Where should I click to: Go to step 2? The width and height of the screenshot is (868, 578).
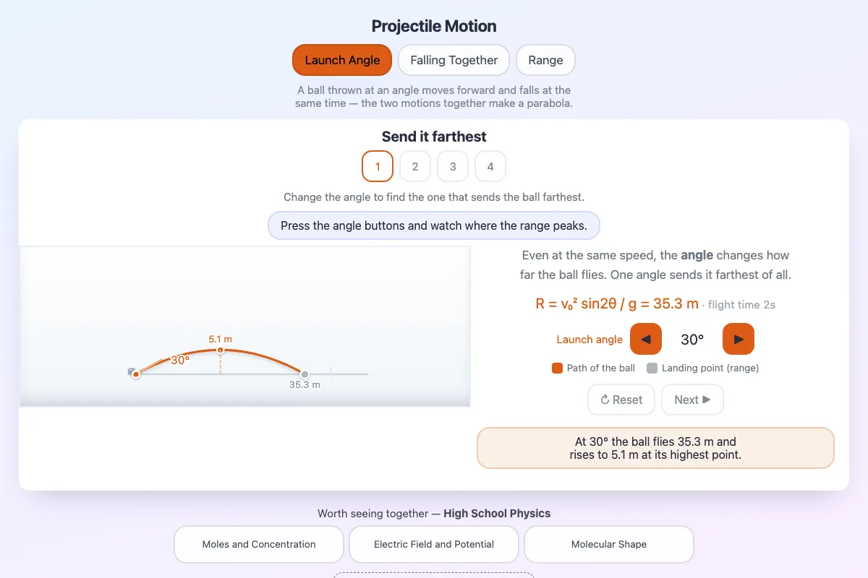pyautogui.click(x=415, y=166)
